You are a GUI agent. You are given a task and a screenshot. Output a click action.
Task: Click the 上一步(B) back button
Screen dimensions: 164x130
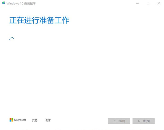coord(119,121)
